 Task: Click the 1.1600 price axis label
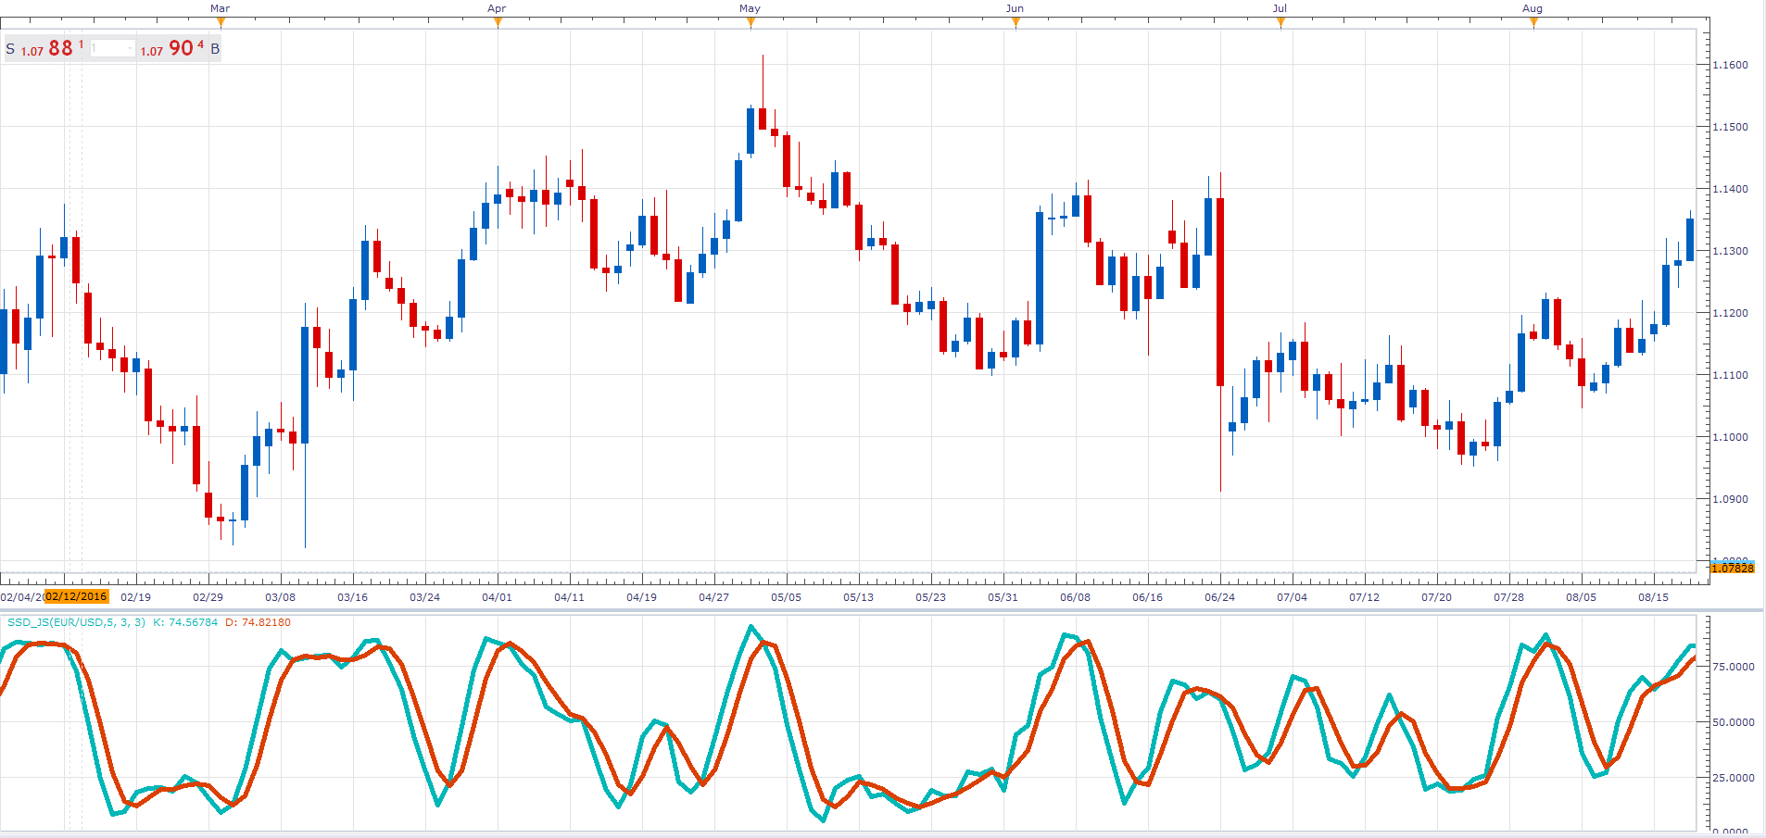click(x=1731, y=65)
